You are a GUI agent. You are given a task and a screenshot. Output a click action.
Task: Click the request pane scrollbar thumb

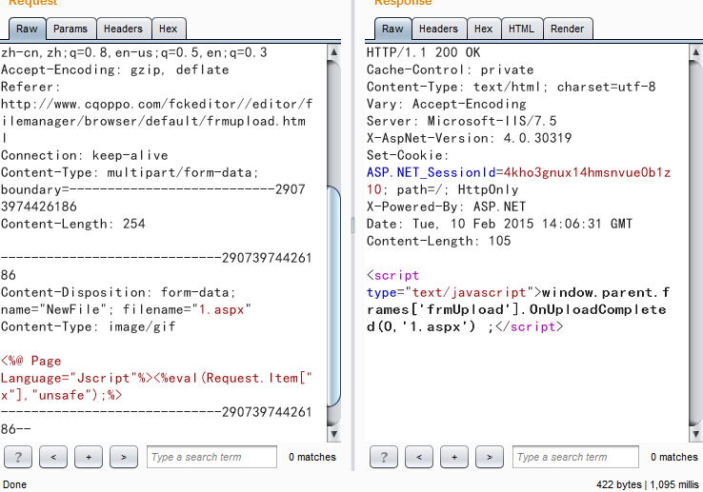point(333,296)
